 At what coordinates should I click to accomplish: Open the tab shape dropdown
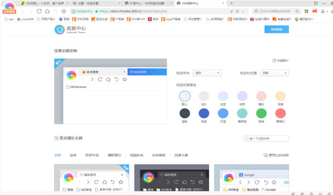(207, 73)
